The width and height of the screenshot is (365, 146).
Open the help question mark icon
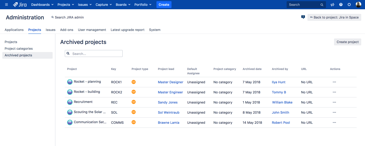(341, 5)
